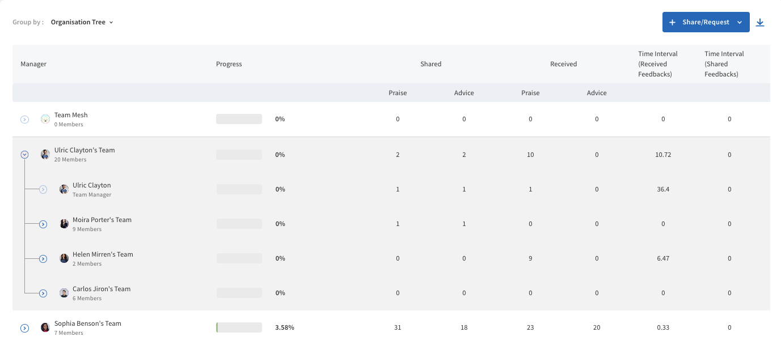Expand Helen Mirren's Team row
This screenshot has width=781, height=345.
point(43,259)
